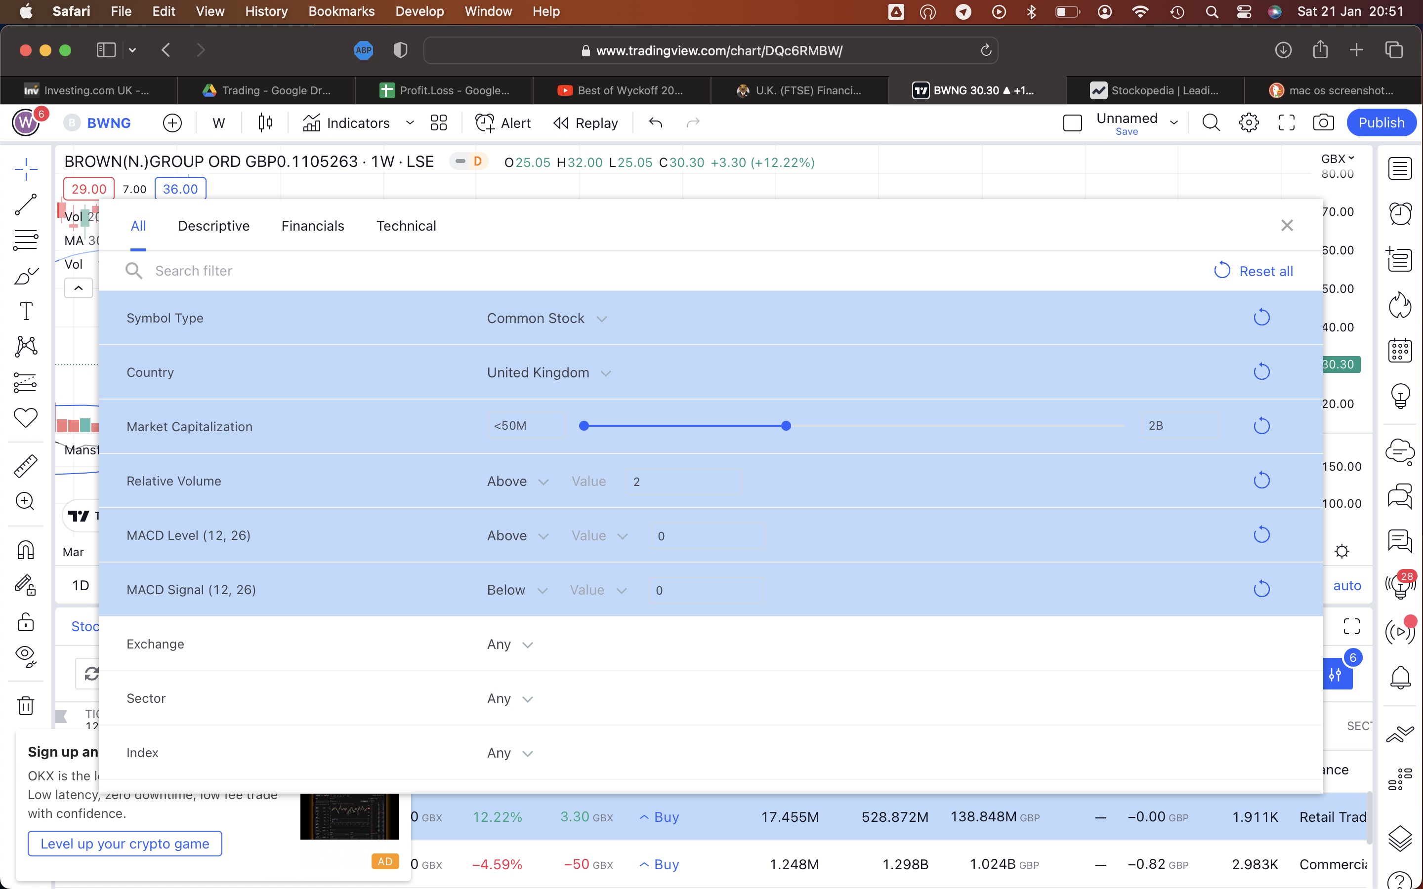Reset the Country filter
1423x889 pixels.
coord(1262,371)
